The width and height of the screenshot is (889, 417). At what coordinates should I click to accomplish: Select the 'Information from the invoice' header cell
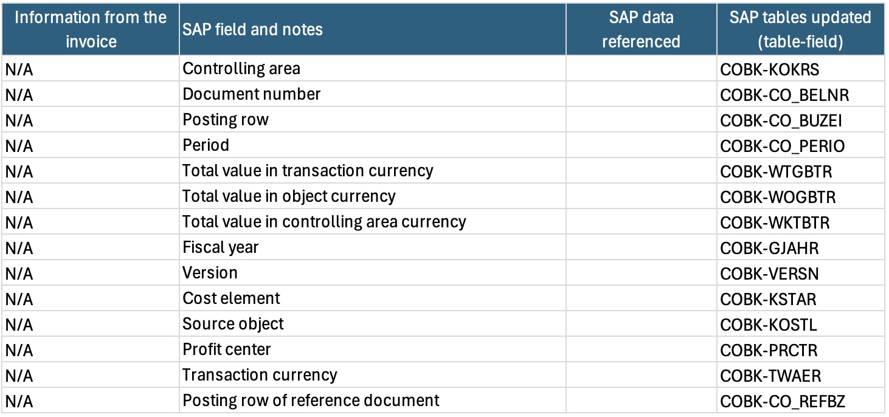[91, 29]
